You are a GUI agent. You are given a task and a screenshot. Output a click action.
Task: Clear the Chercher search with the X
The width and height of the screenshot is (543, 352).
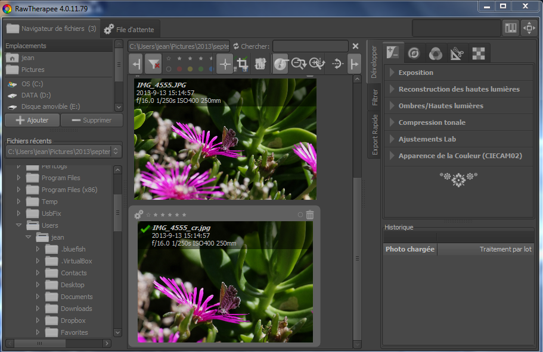[355, 46]
